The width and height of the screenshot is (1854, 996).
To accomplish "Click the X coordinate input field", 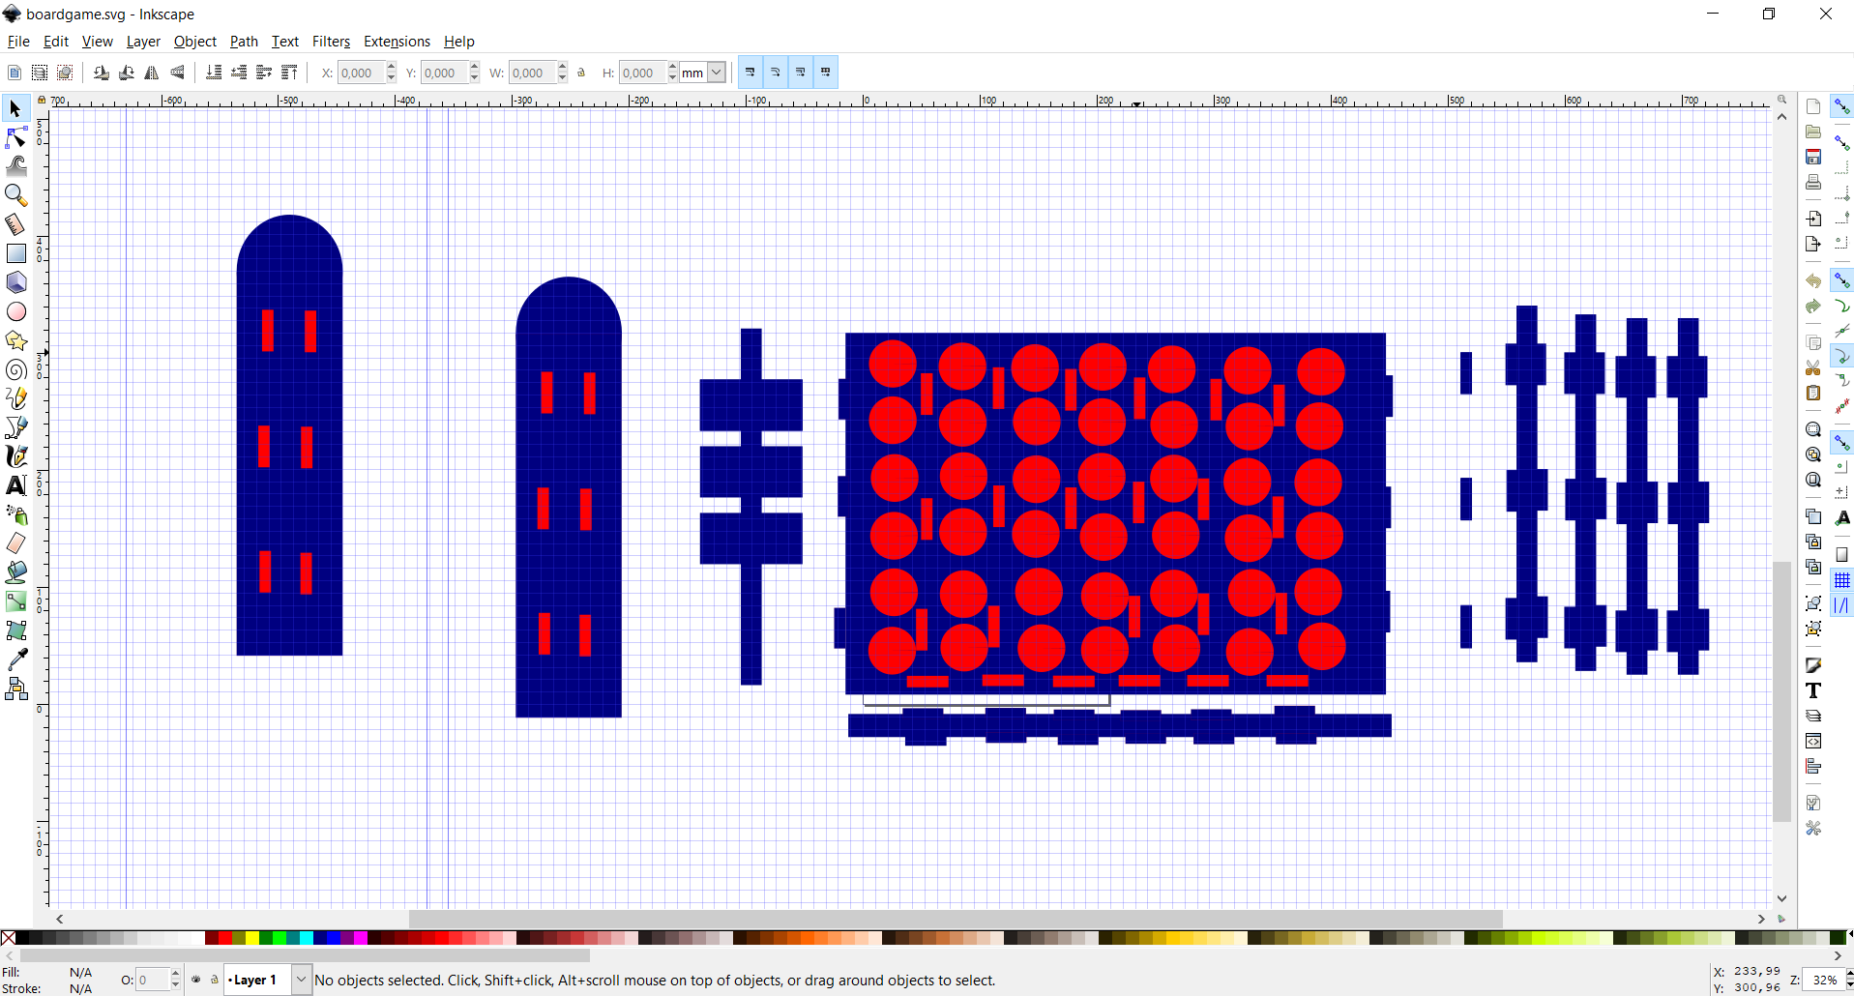I will (x=361, y=73).
